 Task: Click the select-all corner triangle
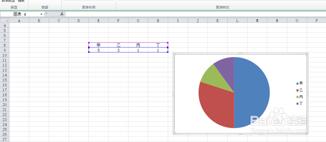point(5,20)
